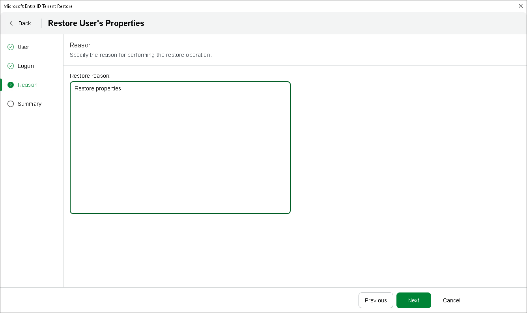The width and height of the screenshot is (527, 313).
Task: Click the Back arrow icon
Action: [11, 23]
